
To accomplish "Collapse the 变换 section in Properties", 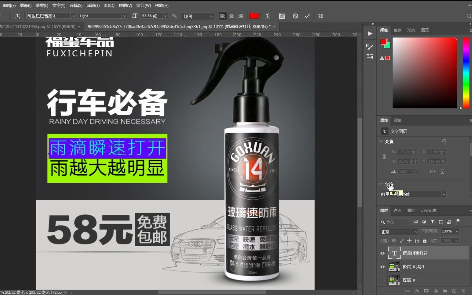I will pos(381,141).
